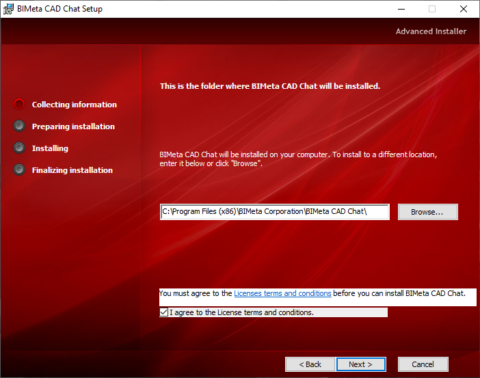Open the Licenses terms and conditions link
Viewport: 480px width, 378px height.
[x=282, y=293]
